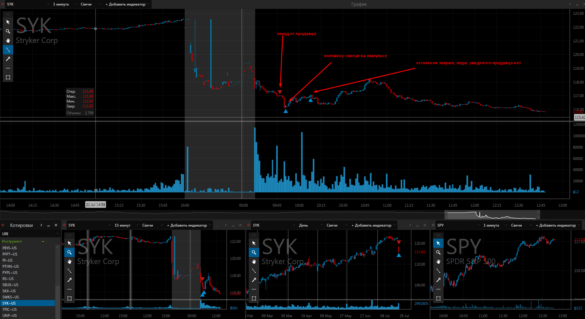
Task: Expand Котировки panel with chevron arrow
Action: [41, 225]
